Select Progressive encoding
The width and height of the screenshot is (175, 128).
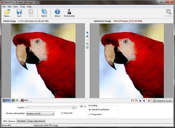90,114
